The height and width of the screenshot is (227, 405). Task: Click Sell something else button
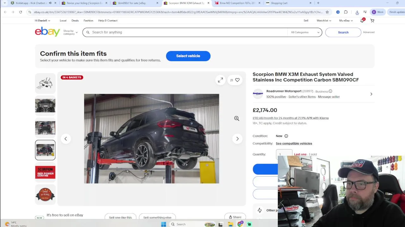(x=157, y=217)
